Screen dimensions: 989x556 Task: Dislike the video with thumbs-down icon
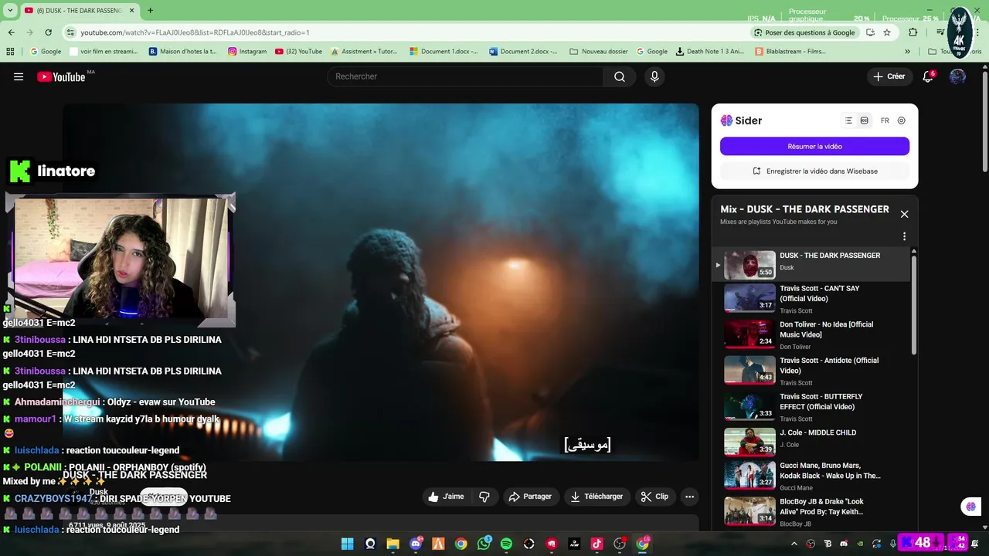(x=484, y=497)
